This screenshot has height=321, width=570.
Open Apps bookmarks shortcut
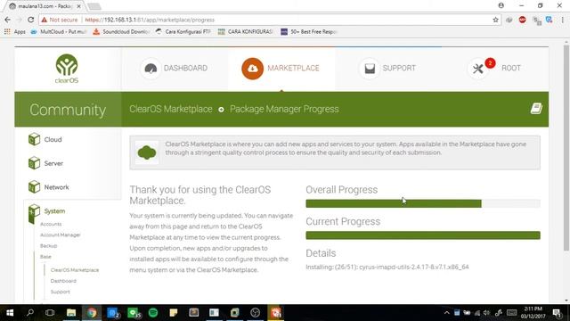point(15,32)
